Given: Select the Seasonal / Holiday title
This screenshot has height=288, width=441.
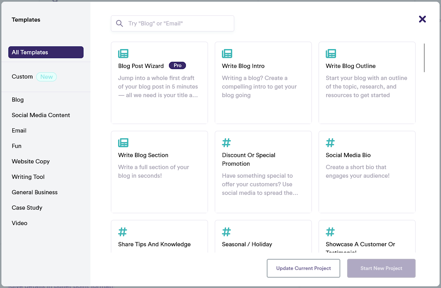Looking at the screenshot, I should [247, 244].
